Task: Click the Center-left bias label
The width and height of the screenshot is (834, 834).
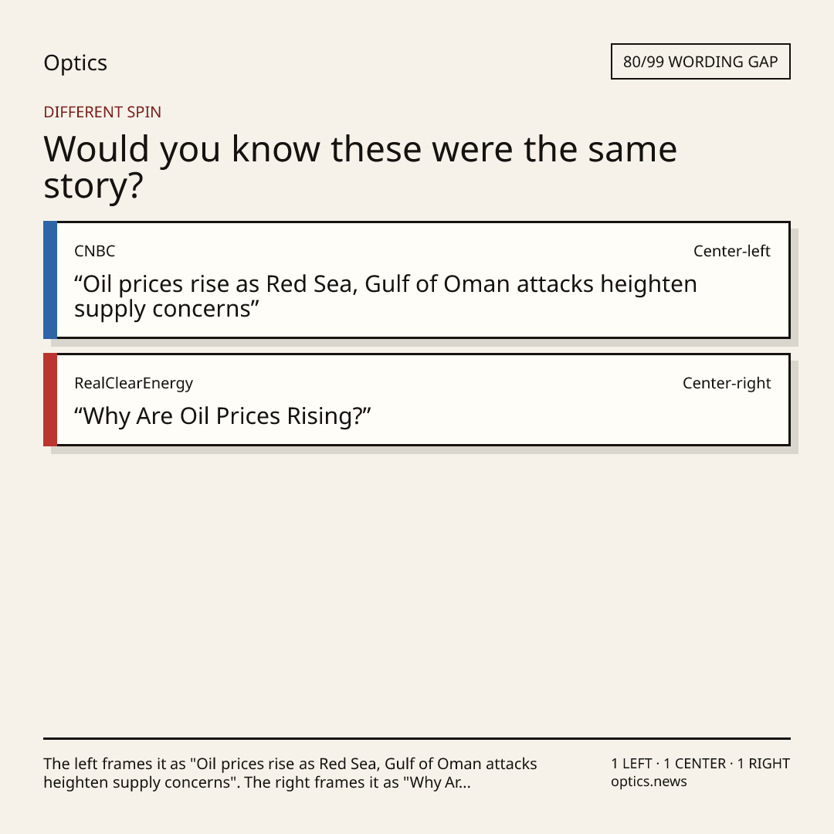Action: (731, 251)
